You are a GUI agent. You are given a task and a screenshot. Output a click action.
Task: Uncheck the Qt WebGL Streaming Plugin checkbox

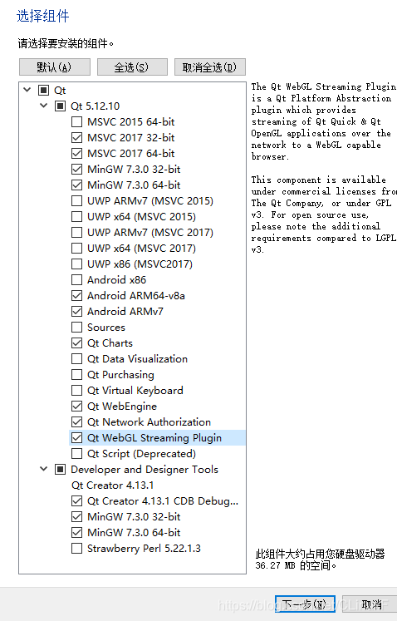pos(76,438)
